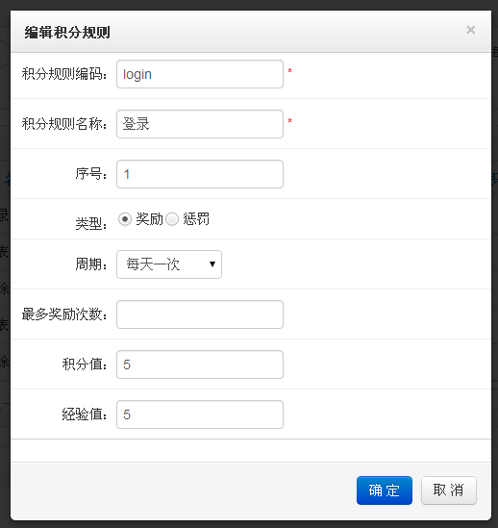
Task: Click the 奖励 text label next to the radio
Action: (x=150, y=219)
